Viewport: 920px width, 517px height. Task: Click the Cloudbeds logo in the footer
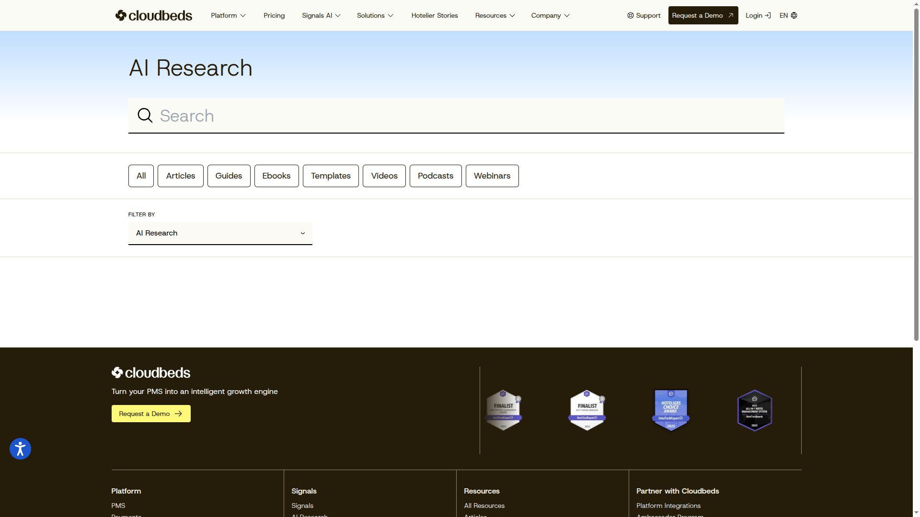pyautogui.click(x=150, y=372)
